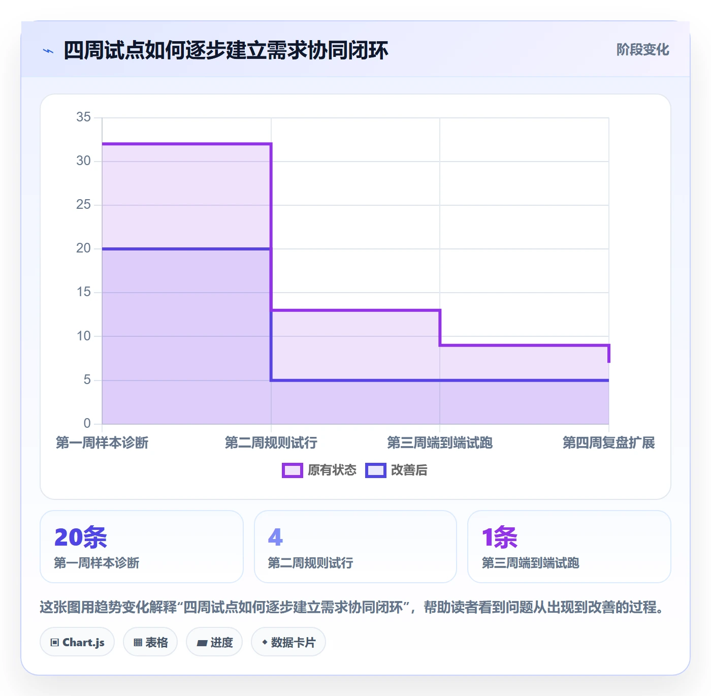The width and height of the screenshot is (711, 696).
Task: Click the y-axis value 35
Action: [x=84, y=117]
